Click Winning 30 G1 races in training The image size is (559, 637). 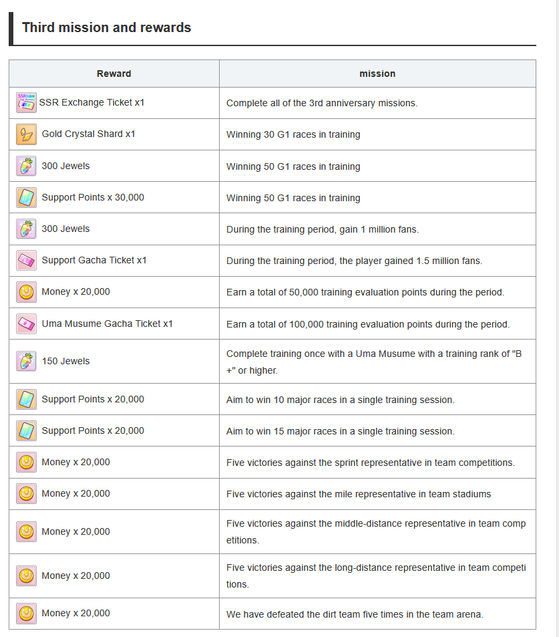(293, 134)
